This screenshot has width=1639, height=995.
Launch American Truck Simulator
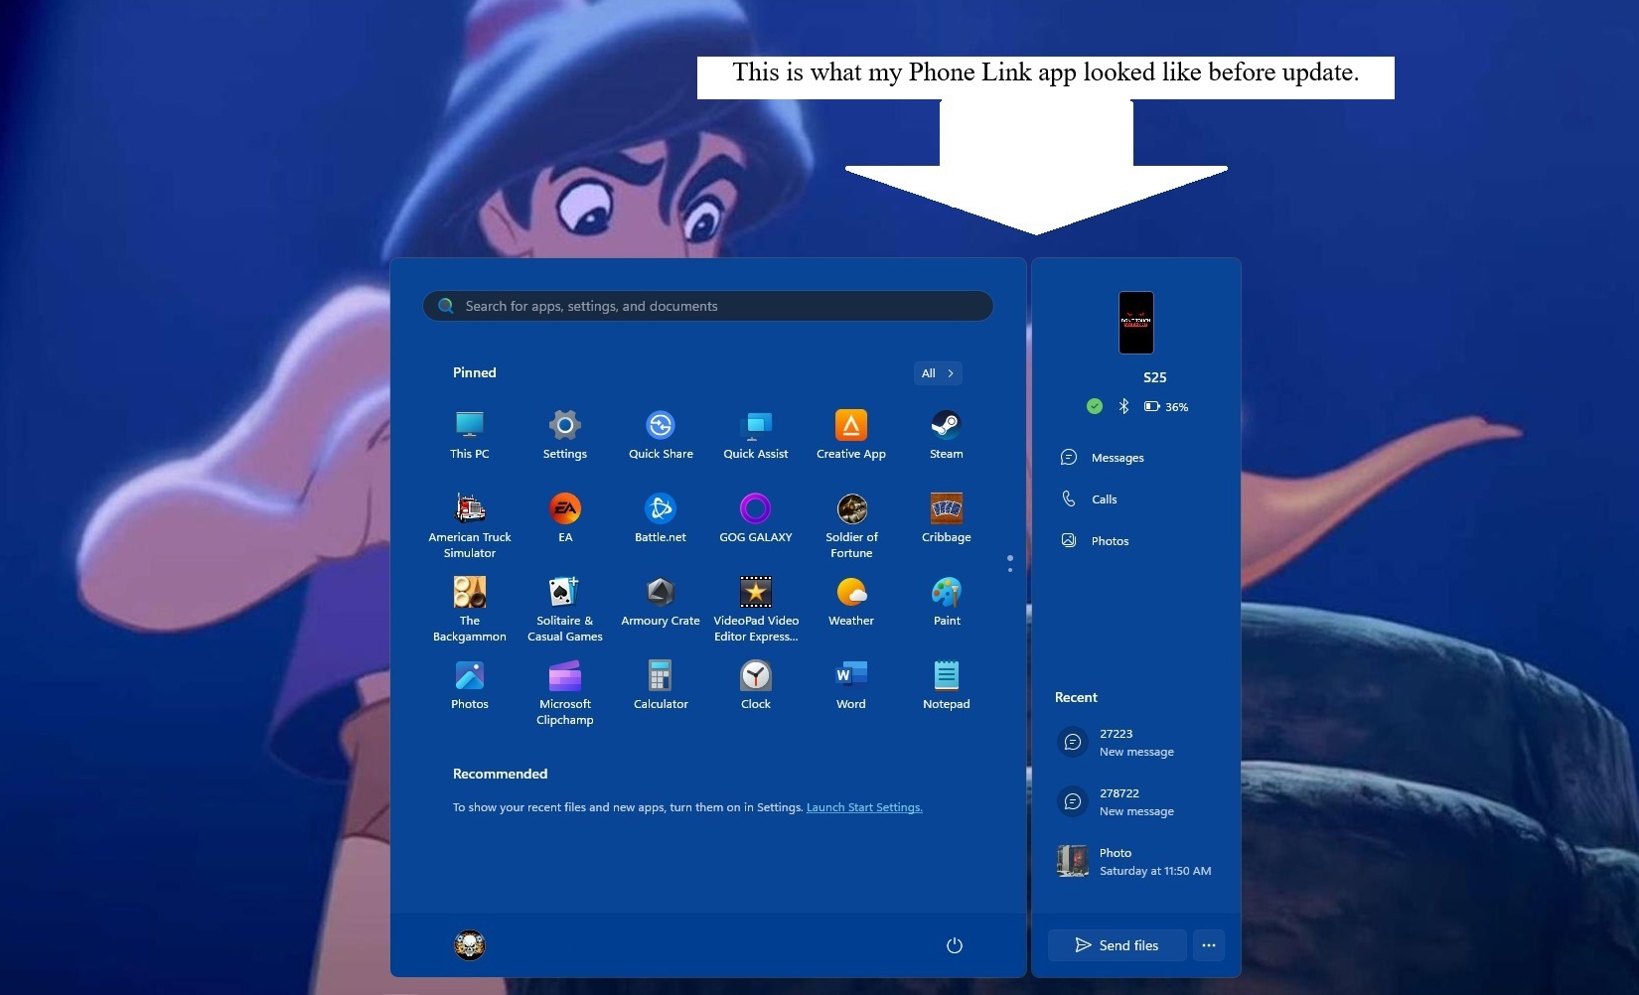[470, 526]
